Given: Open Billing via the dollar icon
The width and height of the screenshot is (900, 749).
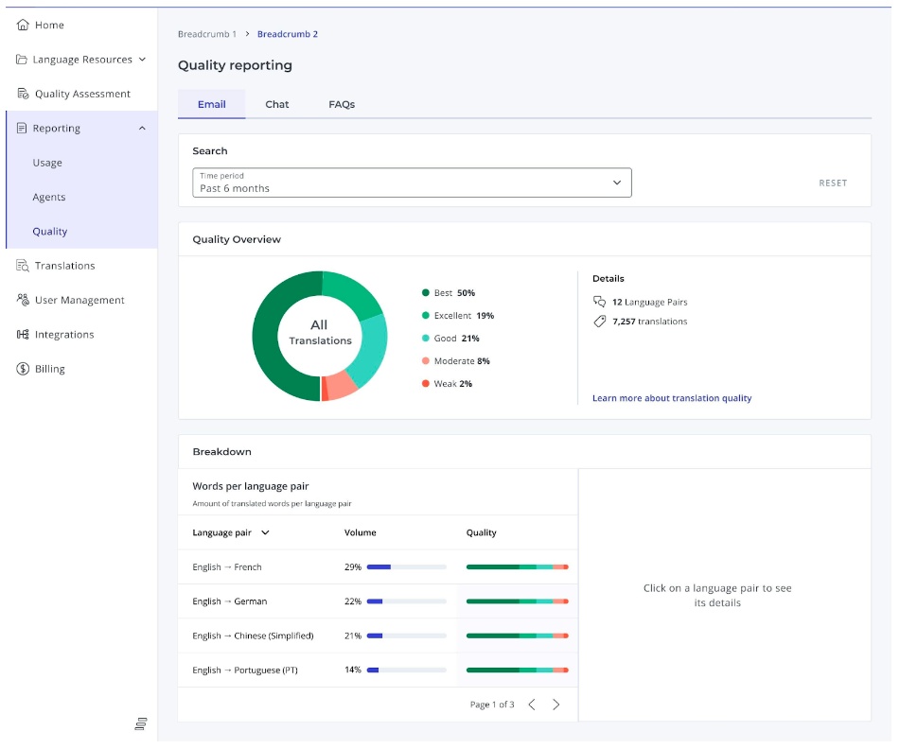Looking at the screenshot, I should (23, 369).
